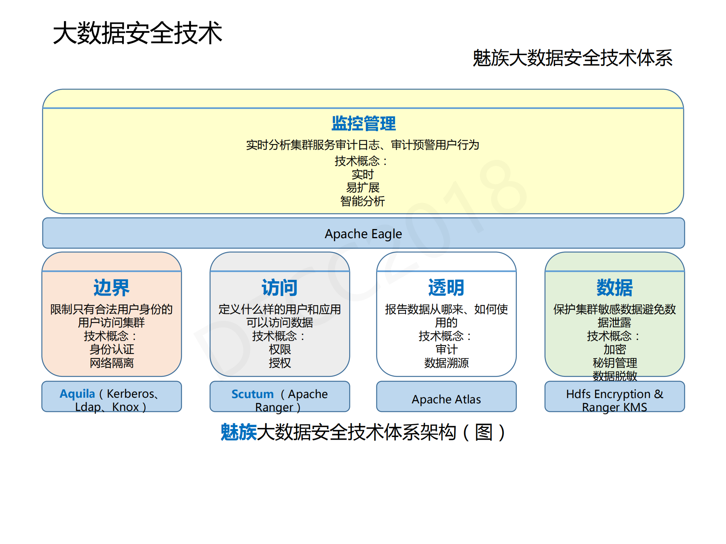Viewport: 726px width, 544px height.
Task: Click the 网络隔离 text inside 边界 box
Action: 111,363
